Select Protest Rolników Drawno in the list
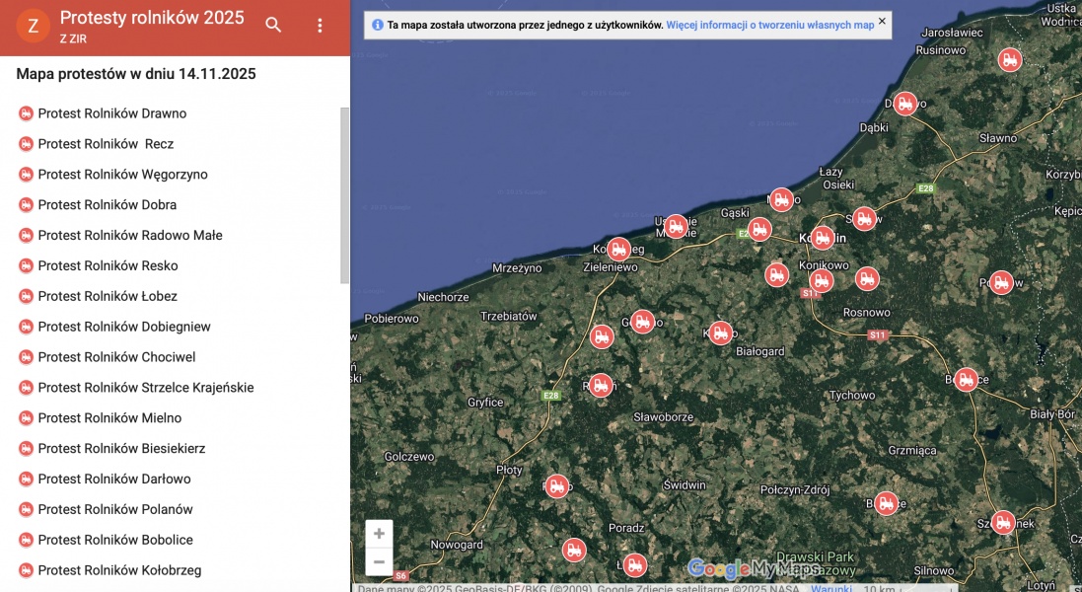1082x592 pixels. pos(111,113)
